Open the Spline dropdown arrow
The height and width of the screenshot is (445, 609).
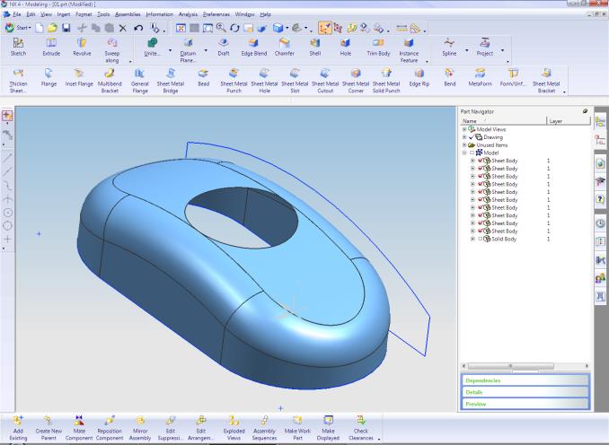[x=466, y=50]
